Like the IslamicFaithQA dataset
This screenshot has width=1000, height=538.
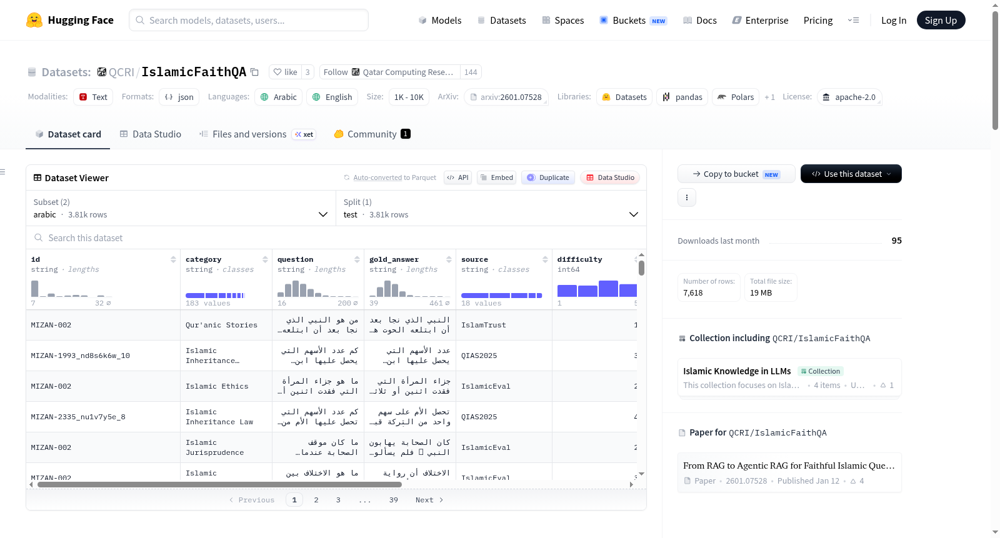click(285, 72)
